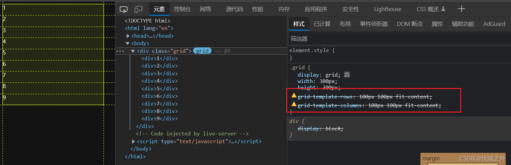Expand the head element
511x165 pixels.
pyautogui.click(x=128, y=36)
